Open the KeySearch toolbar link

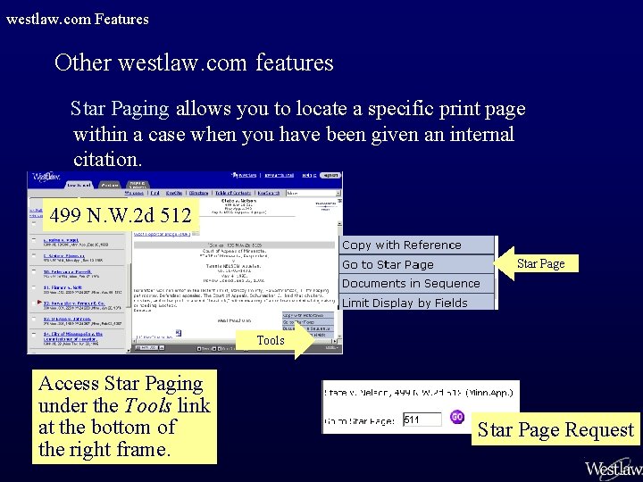268,193
